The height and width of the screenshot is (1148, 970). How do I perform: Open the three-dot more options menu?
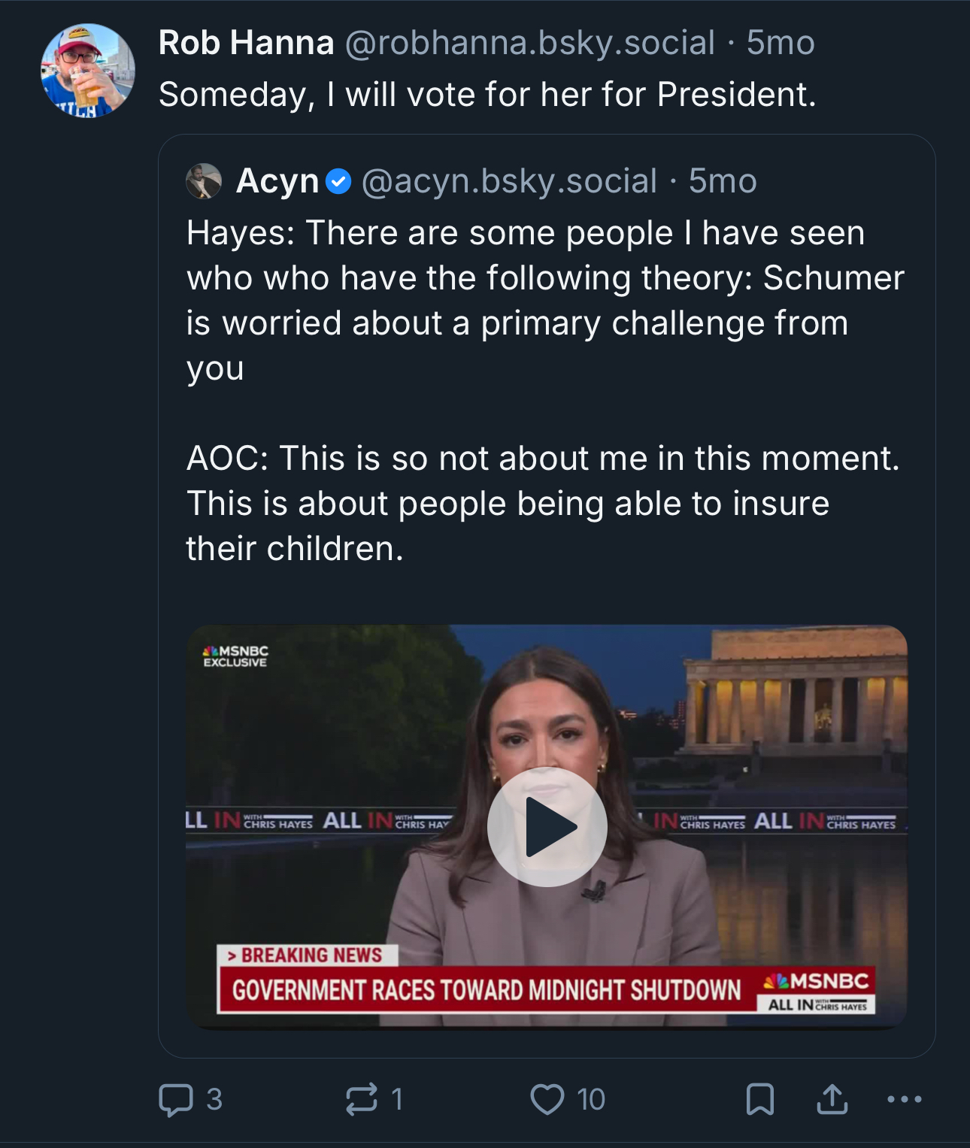point(904,1099)
